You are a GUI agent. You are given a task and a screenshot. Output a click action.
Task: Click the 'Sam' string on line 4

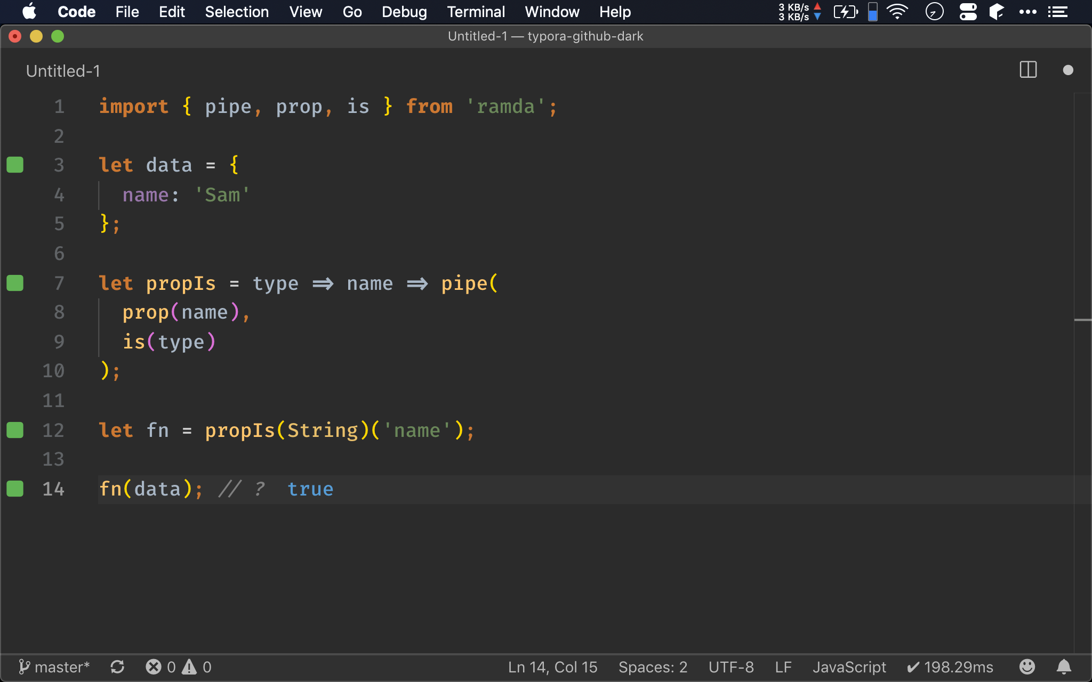tap(222, 195)
